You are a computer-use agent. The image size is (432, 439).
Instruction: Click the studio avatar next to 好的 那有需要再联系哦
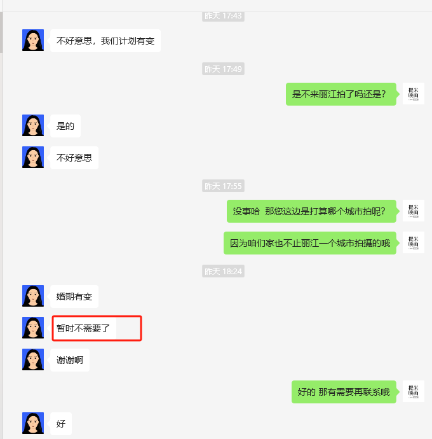point(414,391)
